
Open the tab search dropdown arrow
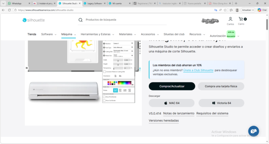(3, 3)
